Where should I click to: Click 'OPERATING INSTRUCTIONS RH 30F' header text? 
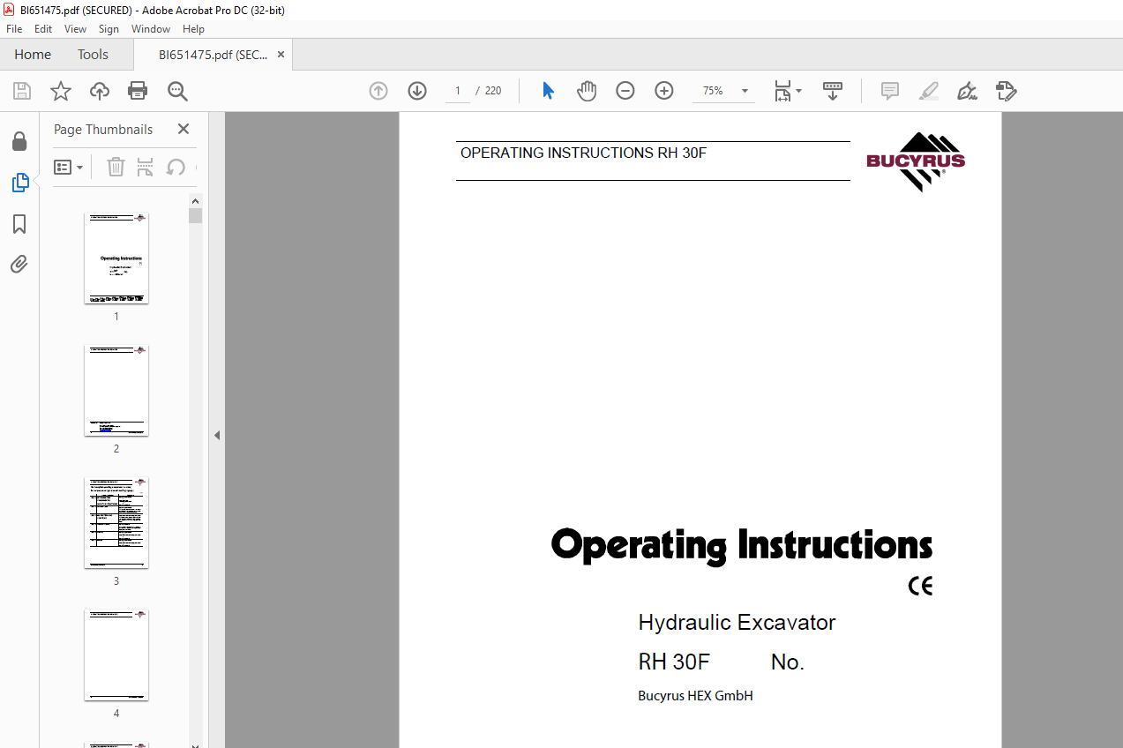tap(583, 153)
